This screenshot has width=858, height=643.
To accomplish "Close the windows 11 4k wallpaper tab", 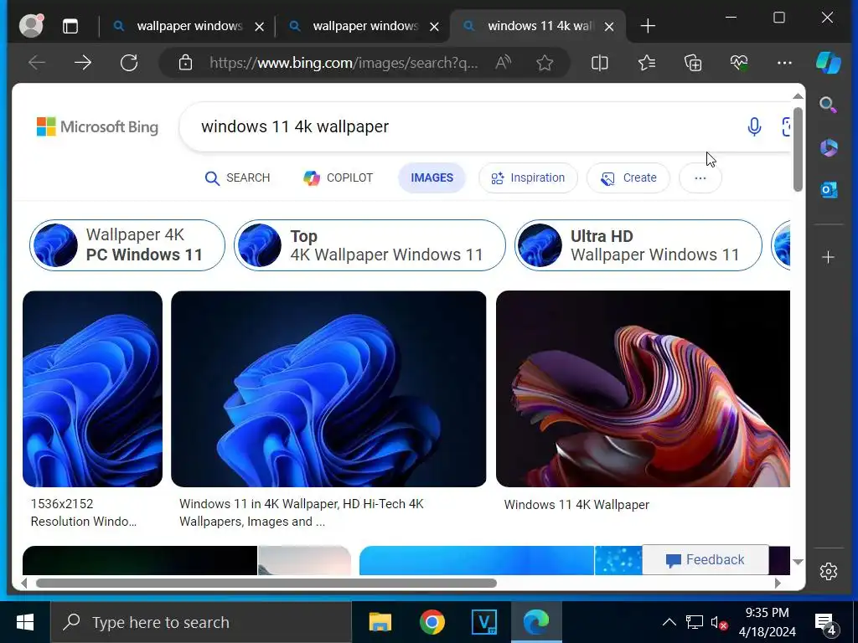I will 610,26.
